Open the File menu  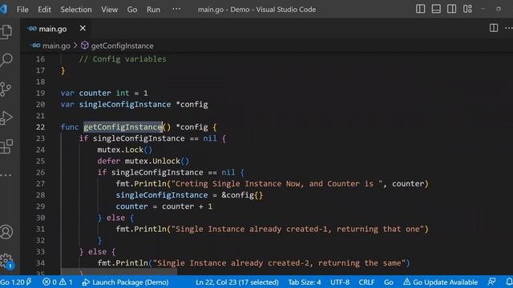coord(22,10)
